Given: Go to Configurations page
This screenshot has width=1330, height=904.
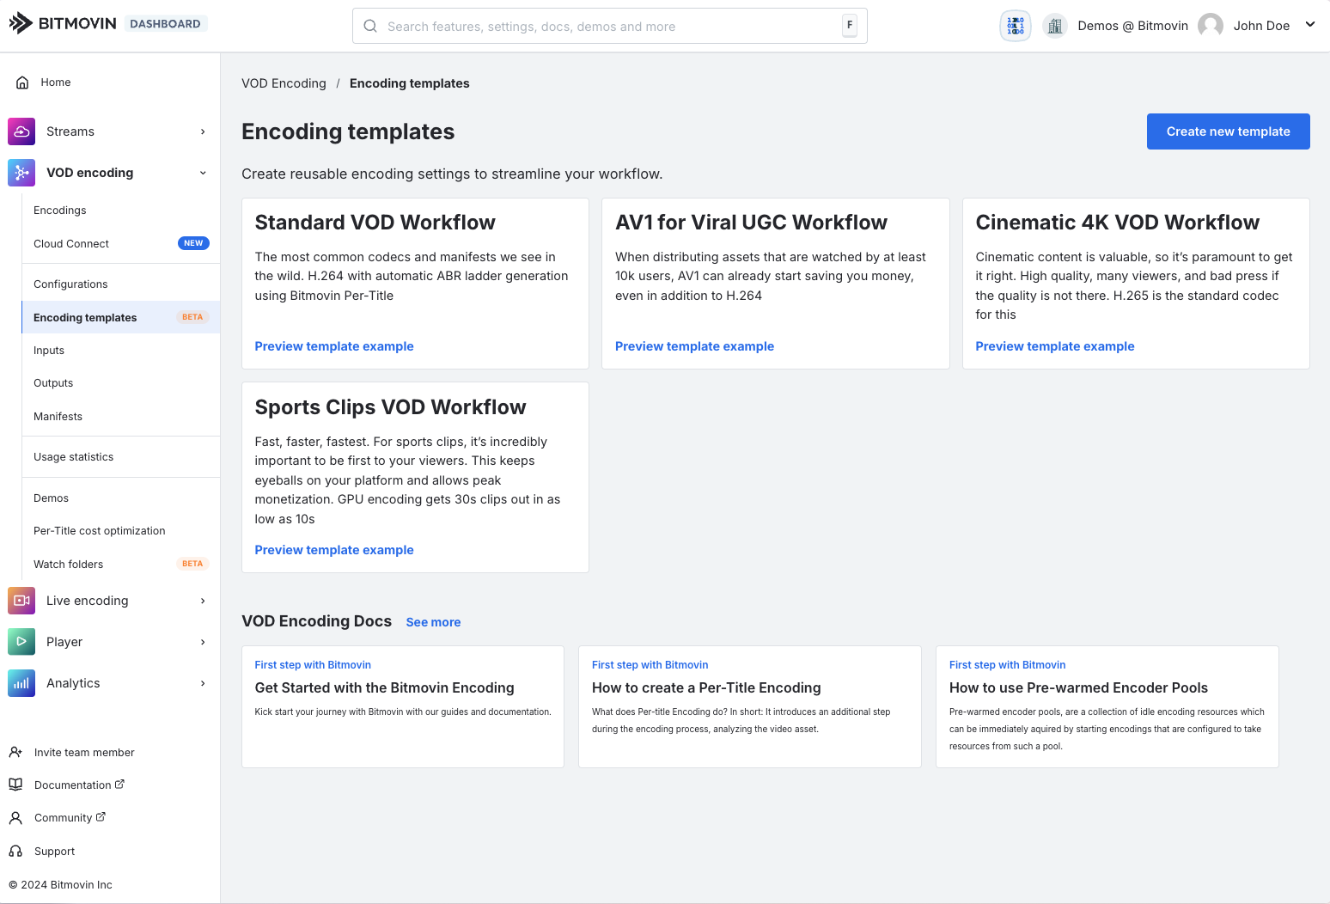Looking at the screenshot, I should point(120,284).
